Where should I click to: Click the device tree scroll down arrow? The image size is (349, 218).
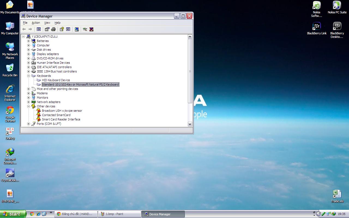pos(190,124)
